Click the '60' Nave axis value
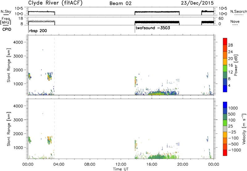This screenshot has width=247, height=171. click(221, 19)
